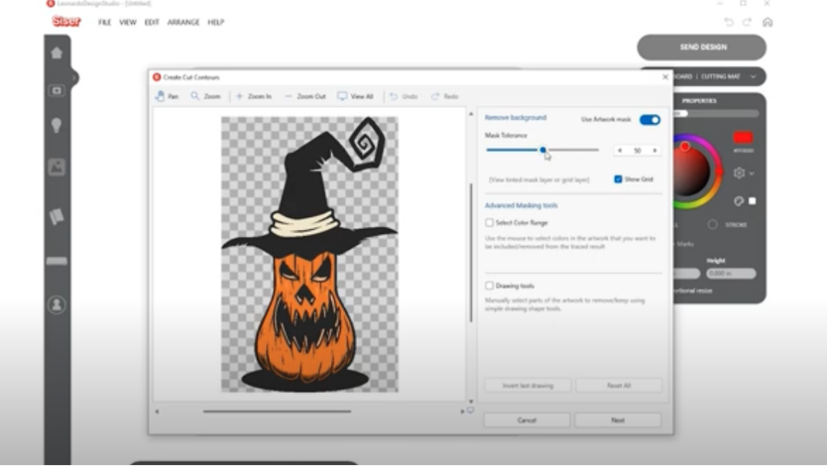827x466 pixels.
Task: Enable the Select Color Range checkbox
Action: click(490, 223)
